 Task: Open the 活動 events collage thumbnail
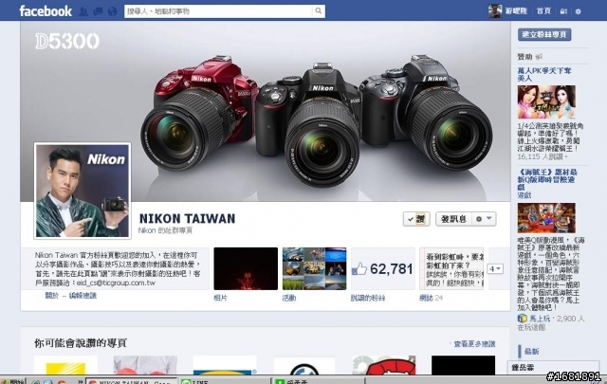click(x=314, y=268)
